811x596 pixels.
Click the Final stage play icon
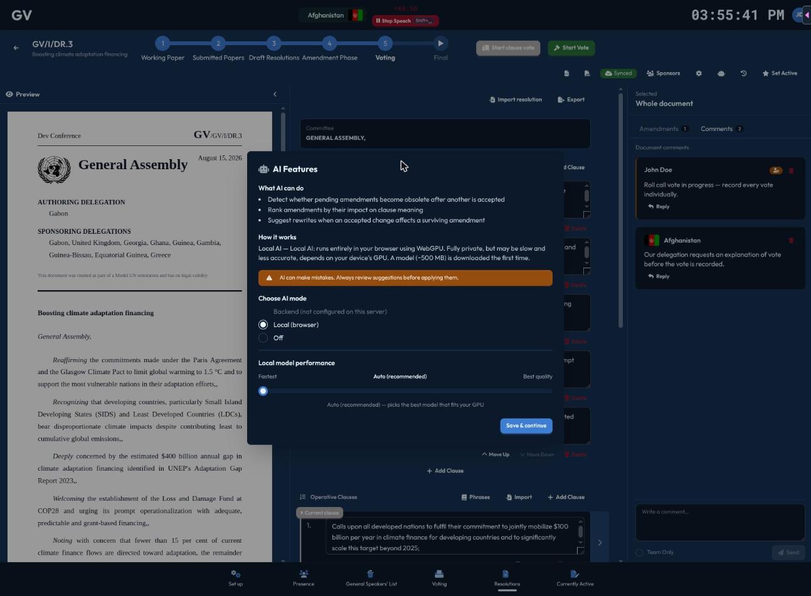coord(441,43)
